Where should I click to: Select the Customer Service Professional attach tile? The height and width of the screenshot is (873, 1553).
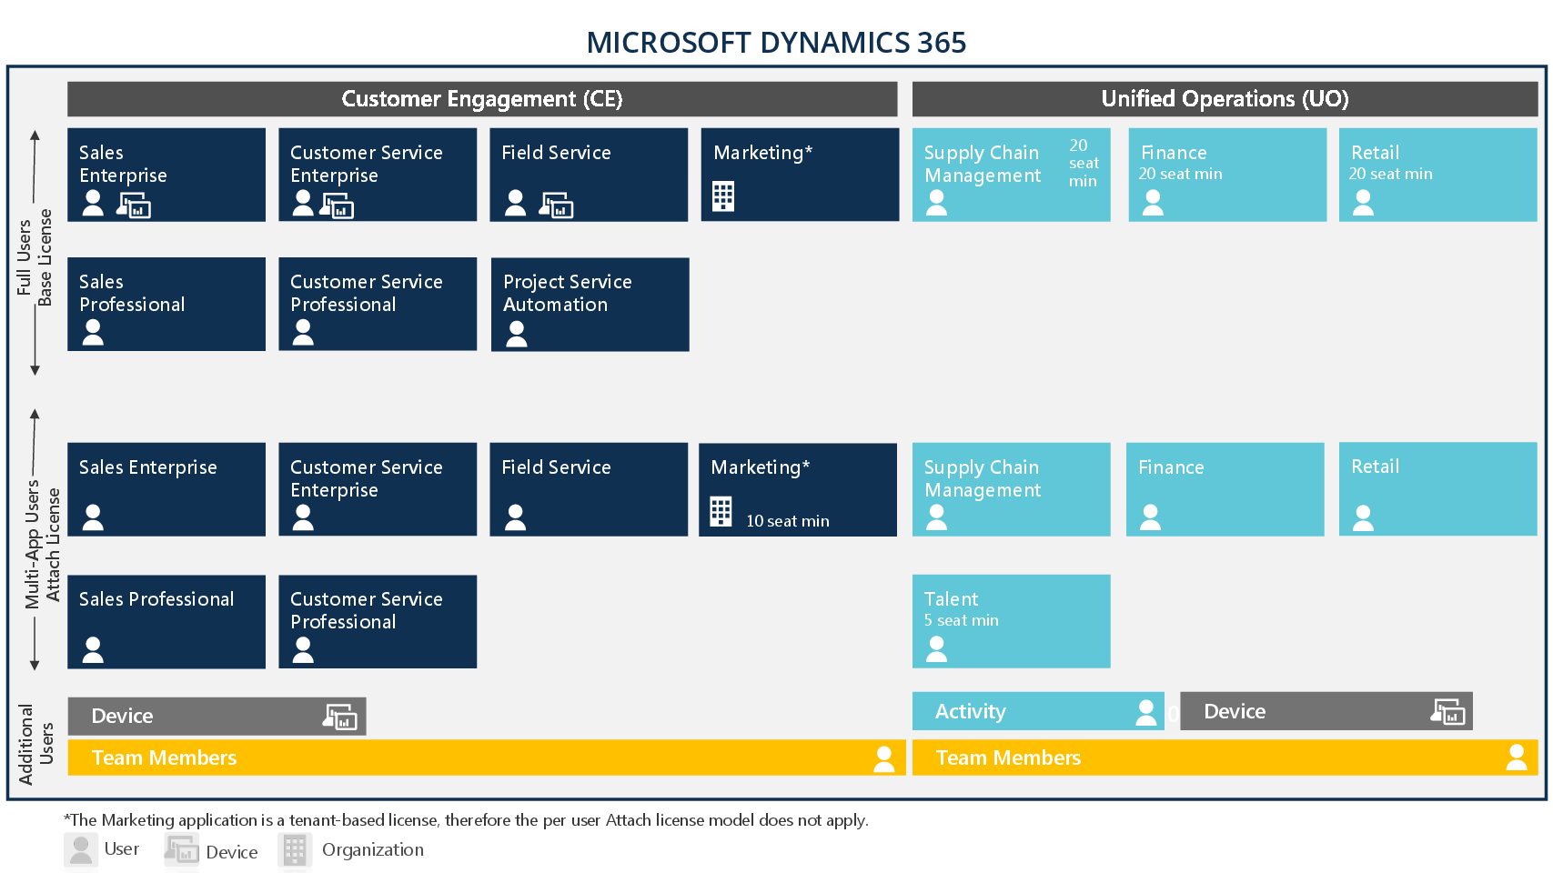pos(377,621)
